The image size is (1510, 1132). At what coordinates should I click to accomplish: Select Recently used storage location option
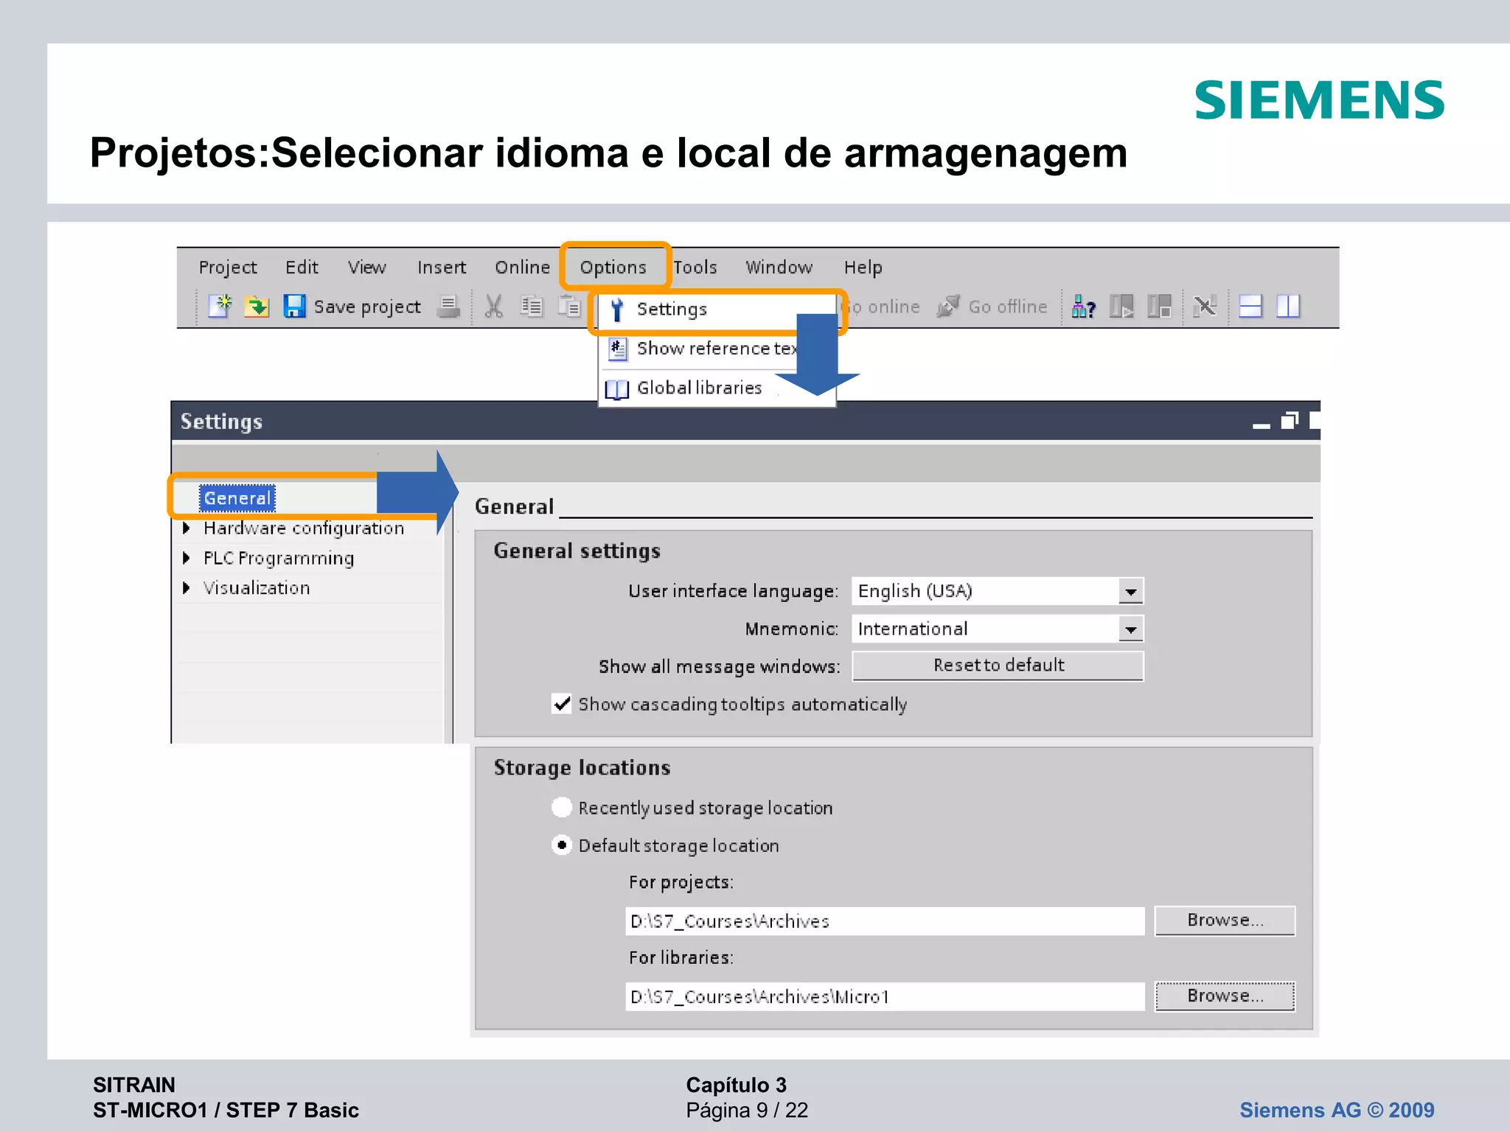[x=562, y=808]
